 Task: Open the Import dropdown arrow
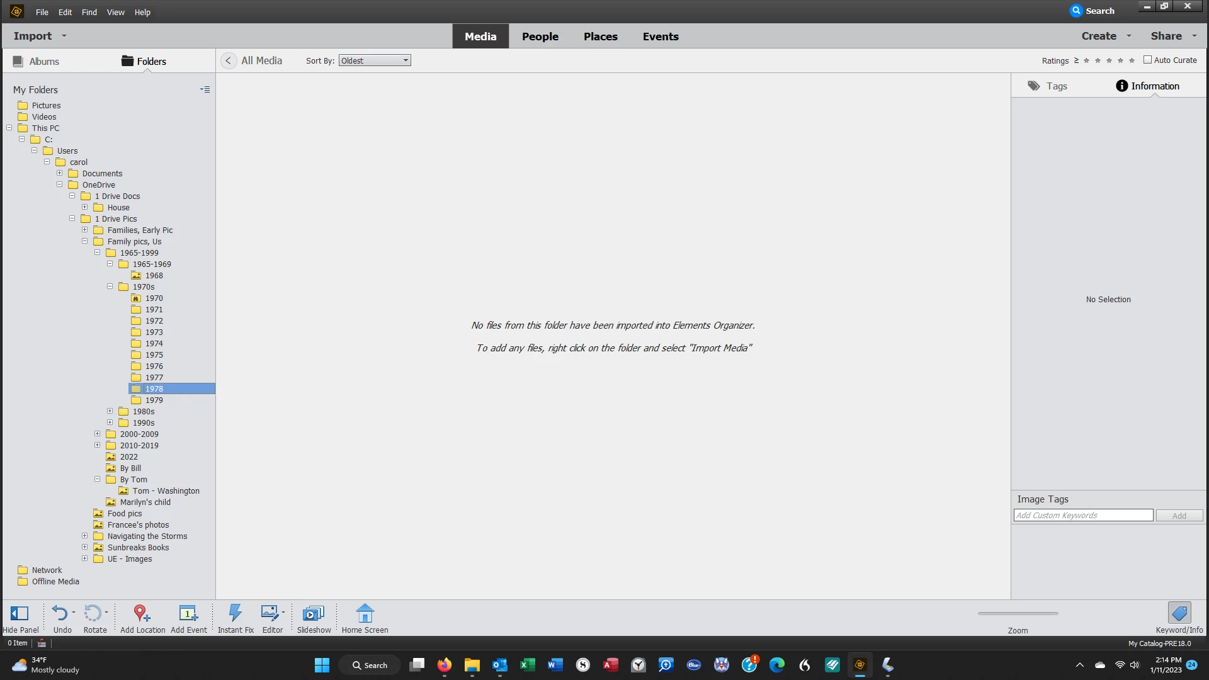(x=64, y=36)
